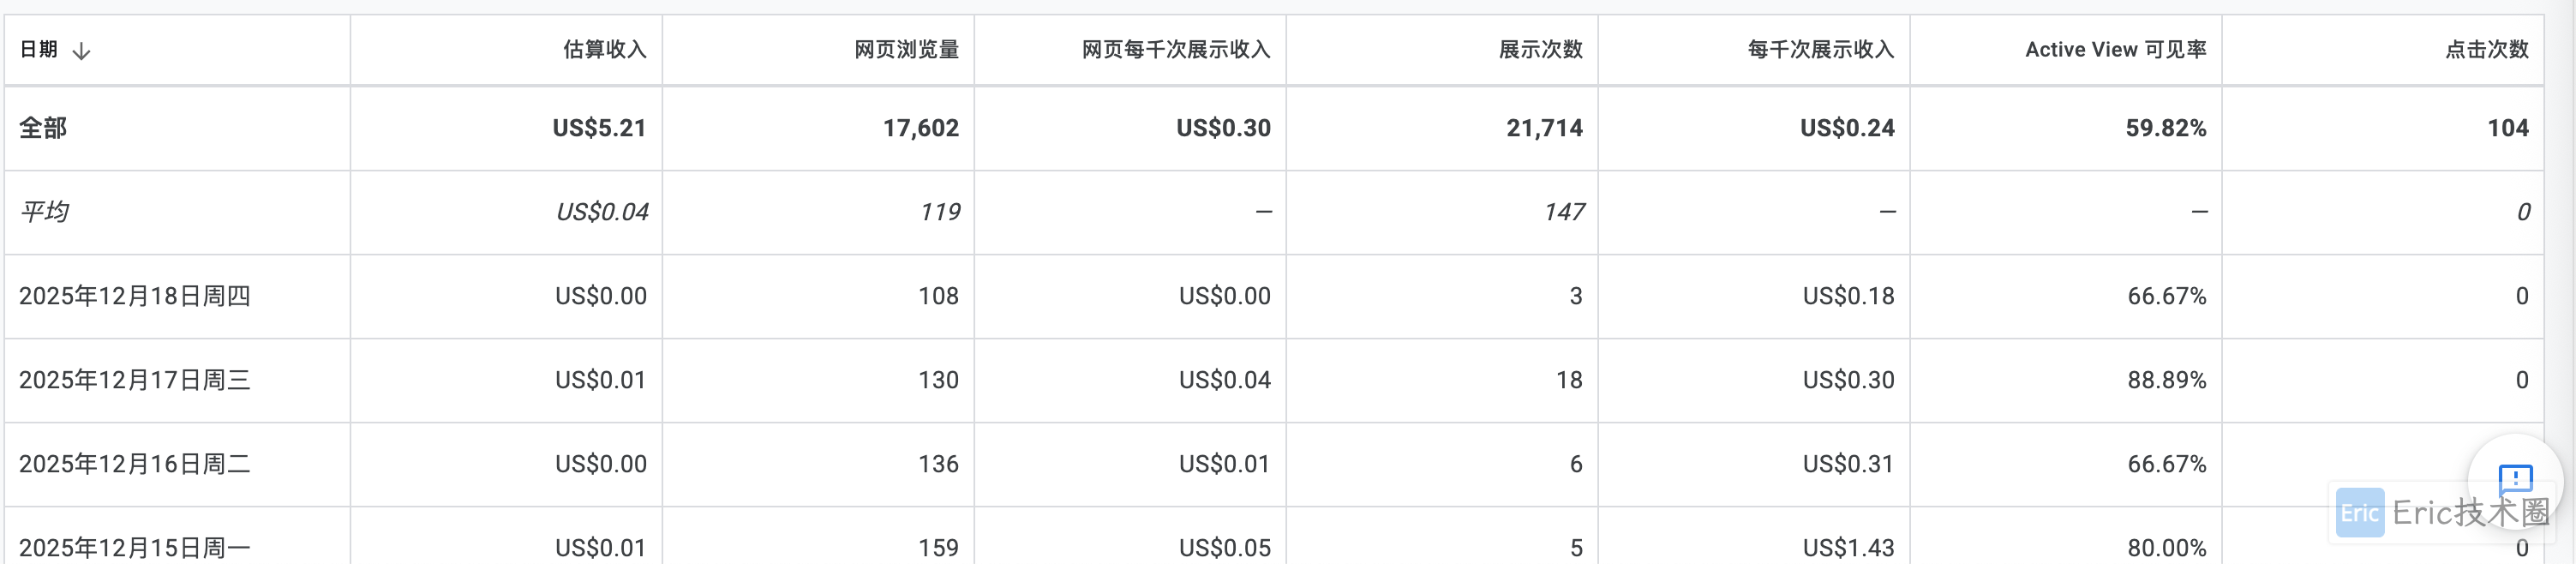
Task: Click the total estimated earnings US$5.21
Action: pos(599,128)
